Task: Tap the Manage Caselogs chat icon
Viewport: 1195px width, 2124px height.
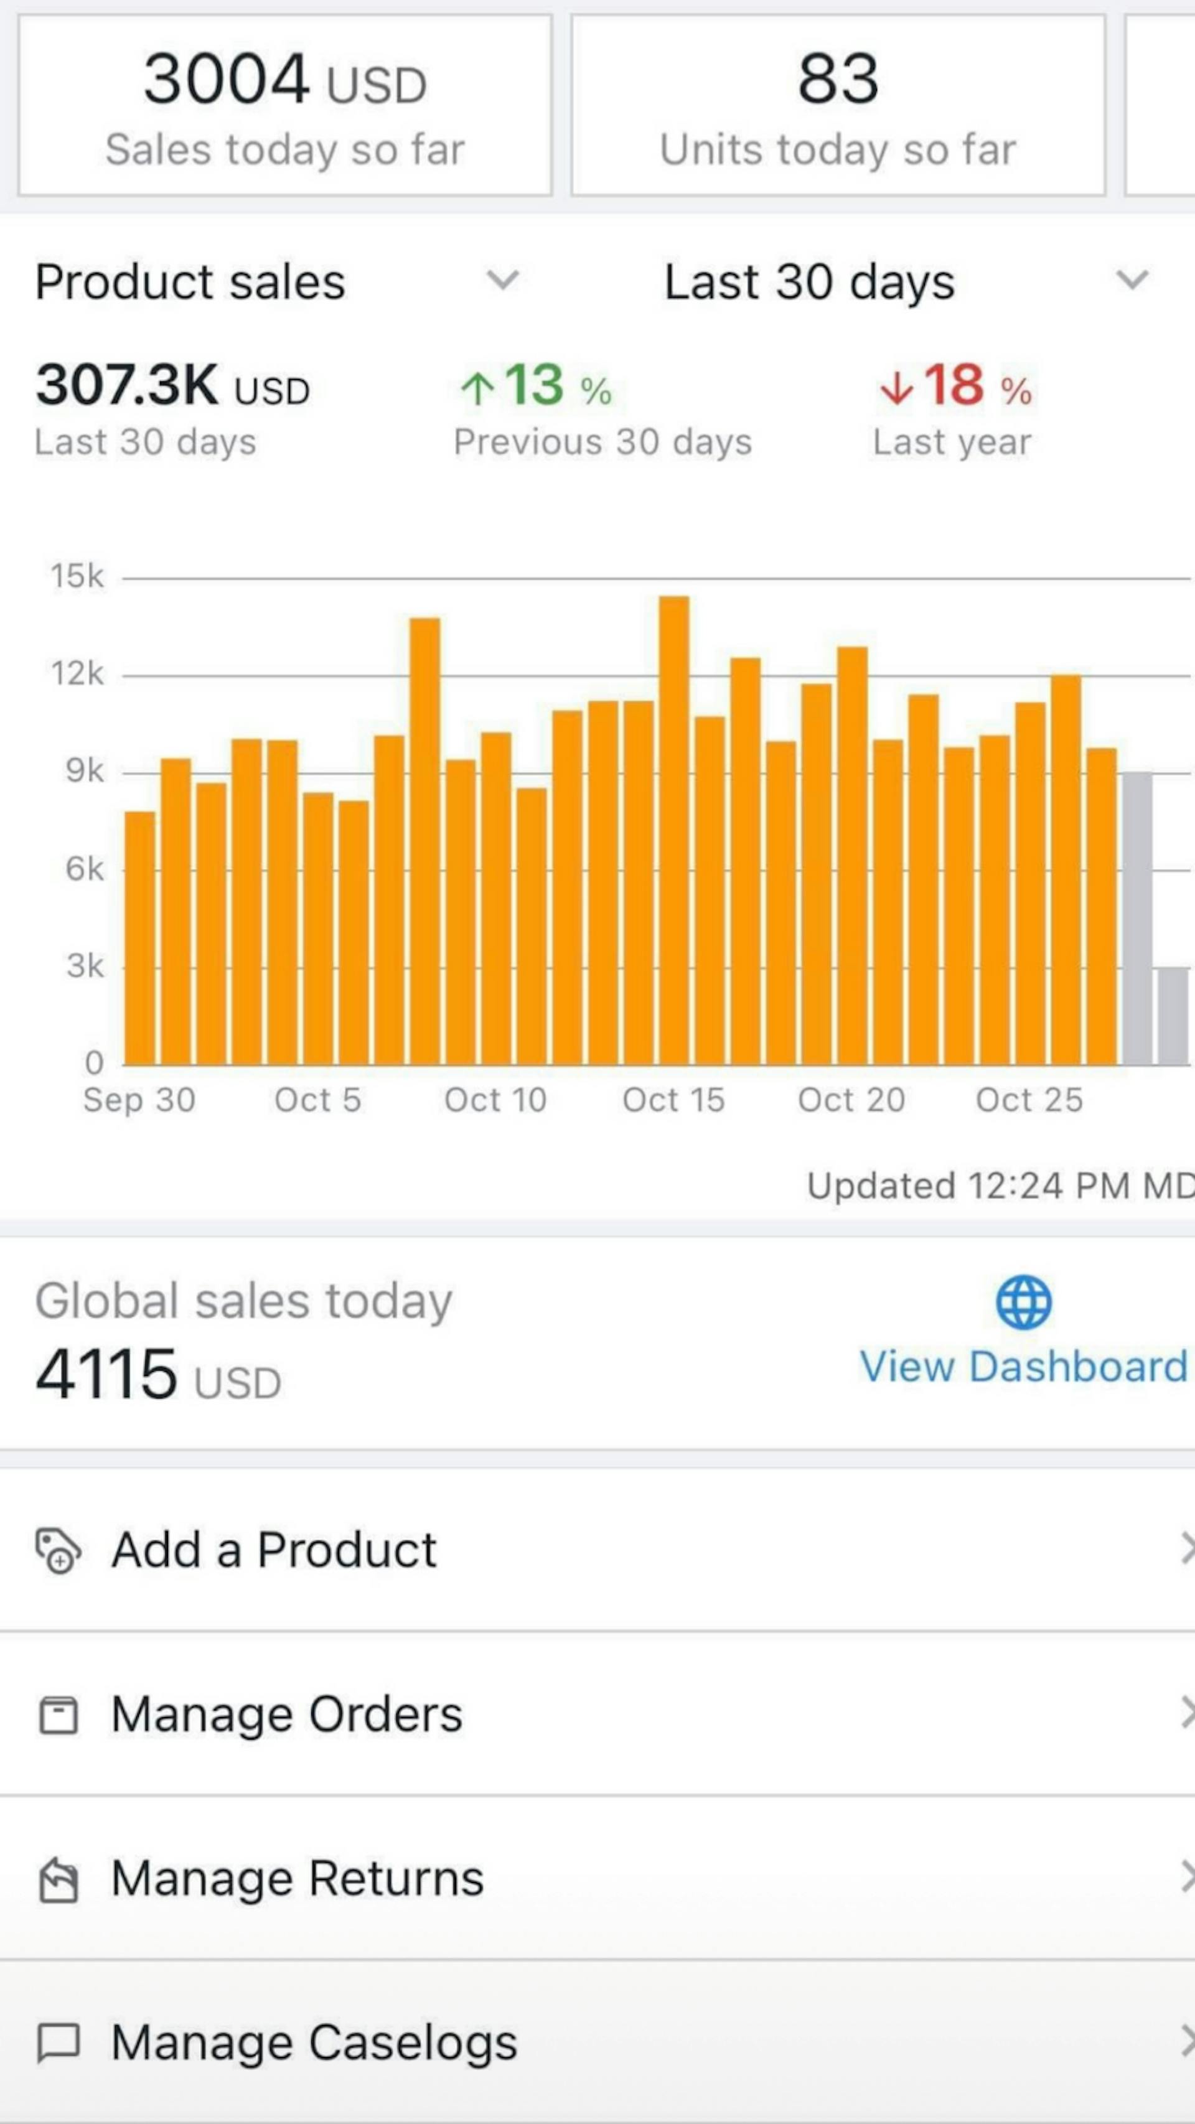Action: point(58,2043)
